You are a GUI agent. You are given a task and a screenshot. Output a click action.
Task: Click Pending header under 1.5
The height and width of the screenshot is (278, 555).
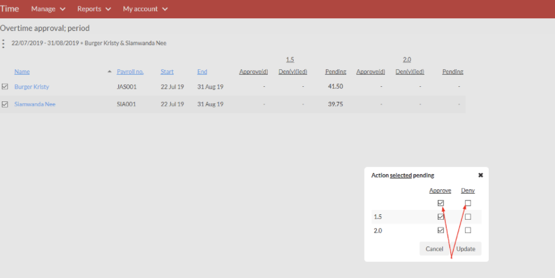[x=336, y=72]
